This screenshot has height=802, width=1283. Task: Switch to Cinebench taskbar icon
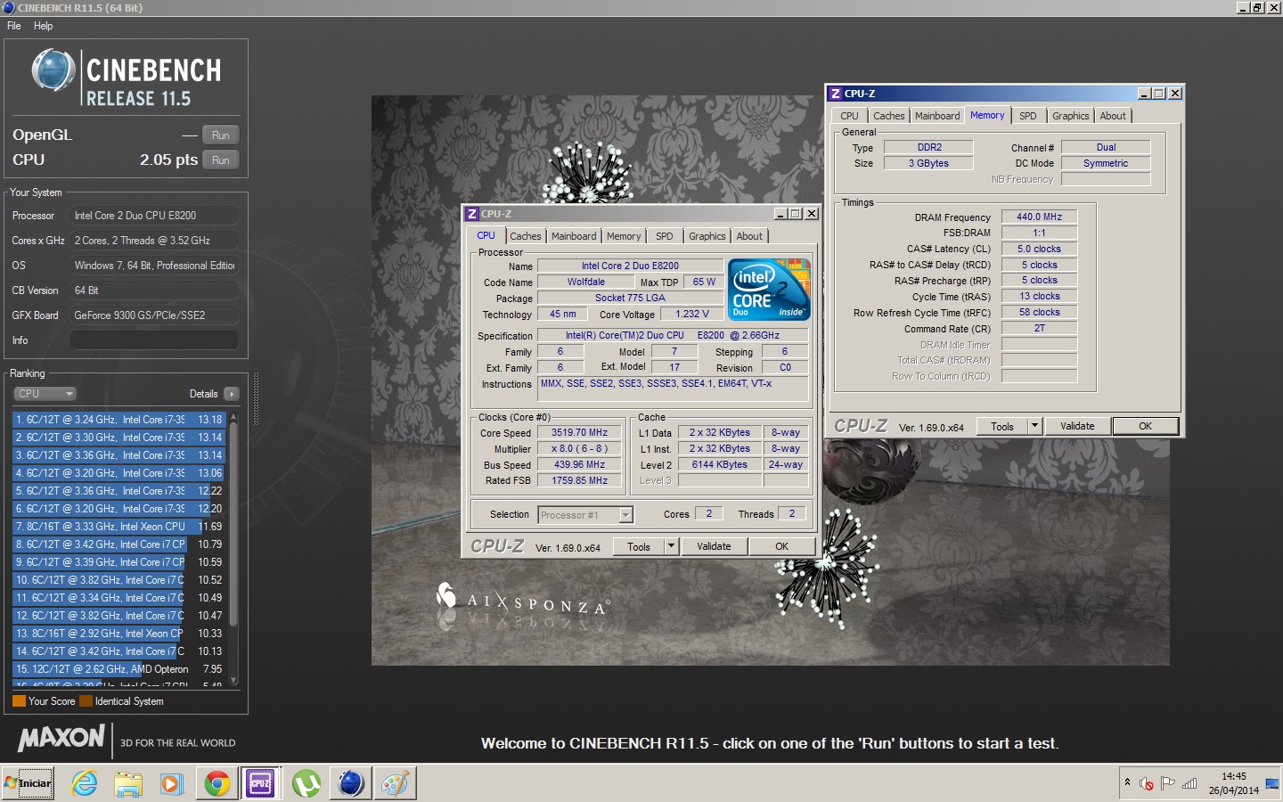click(x=351, y=783)
